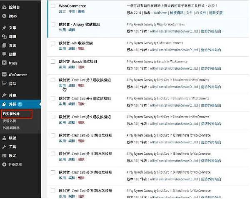Open 造訪外掛站台 in the Alipay row

(x=211, y=31)
